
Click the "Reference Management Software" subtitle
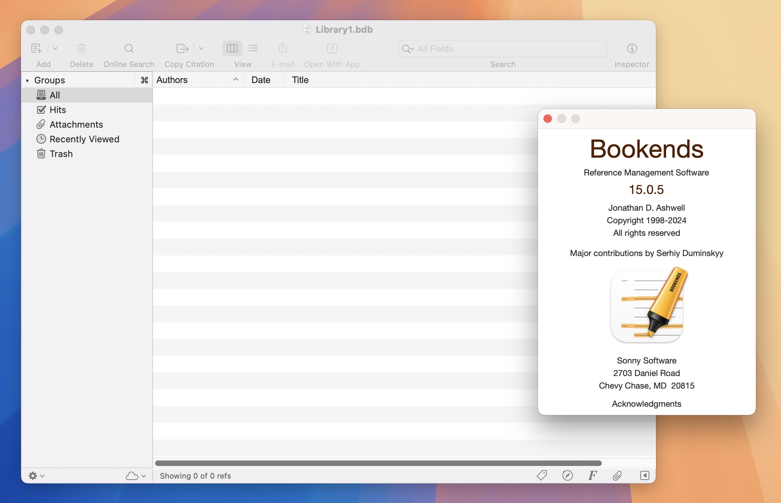[646, 172]
